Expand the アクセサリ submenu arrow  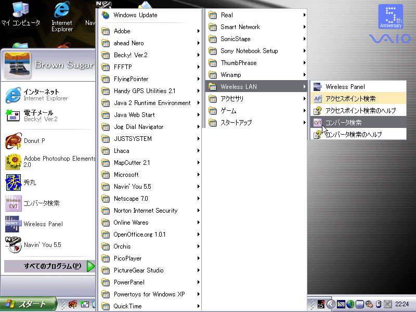coord(305,99)
